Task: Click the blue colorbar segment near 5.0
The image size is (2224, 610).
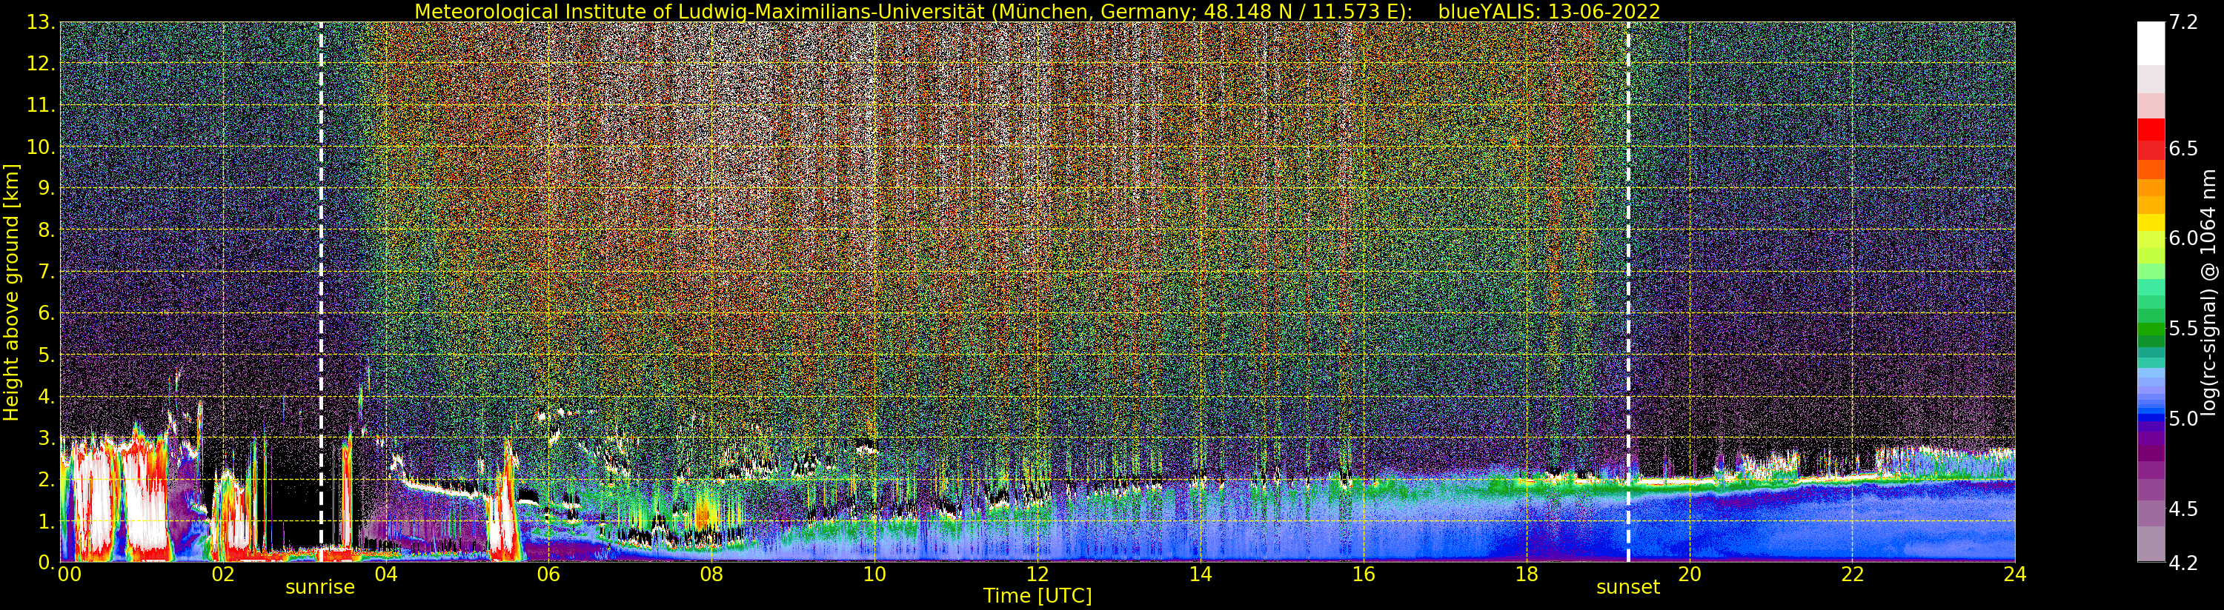Action: click(2151, 418)
